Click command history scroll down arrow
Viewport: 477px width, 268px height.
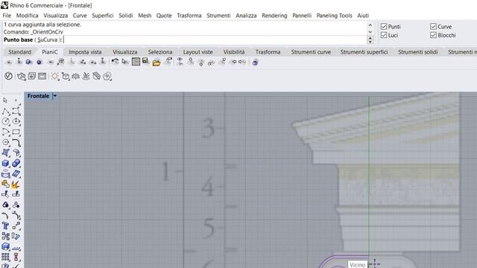[x=370, y=31]
